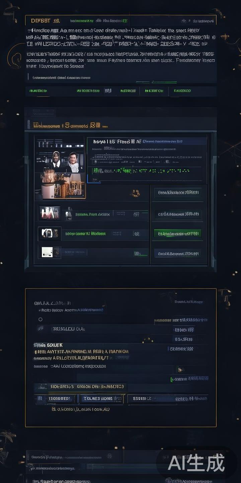Open the first green tab in the top navigation strip
241x483 pixels.
(38, 91)
